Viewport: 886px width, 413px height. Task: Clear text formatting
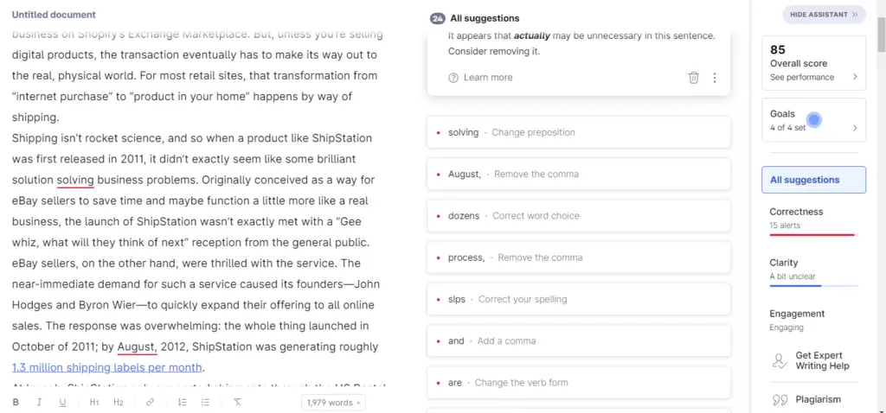point(237,403)
